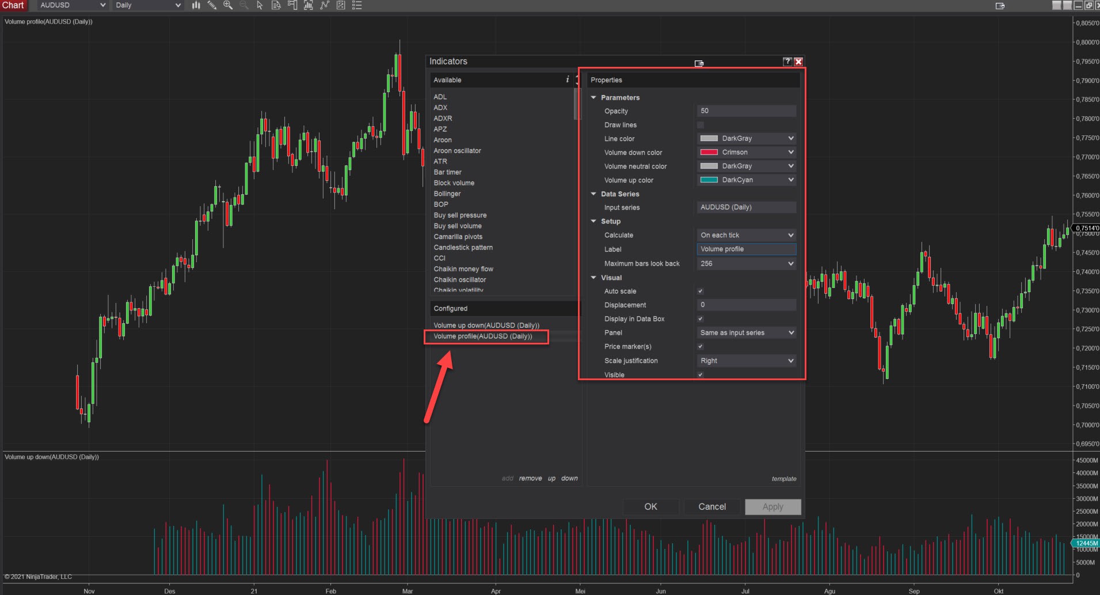
Task: Click the greyed-out add link
Action: click(507, 479)
